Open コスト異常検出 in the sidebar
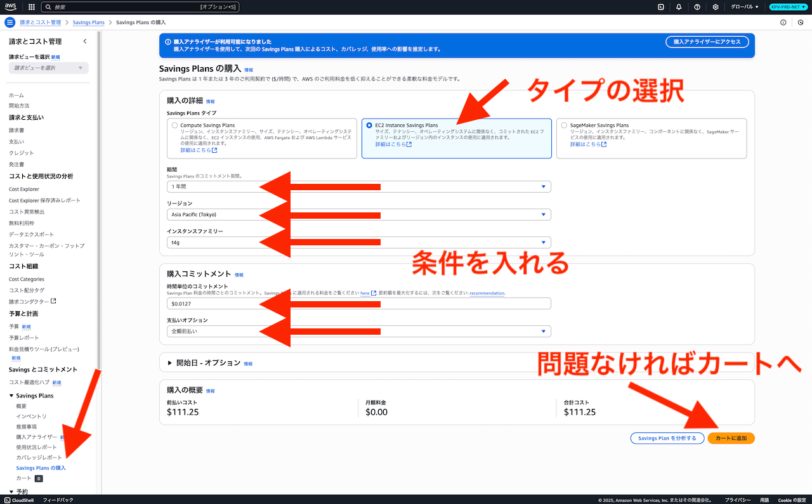Viewport: 812px width, 504px height. [27, 212]
